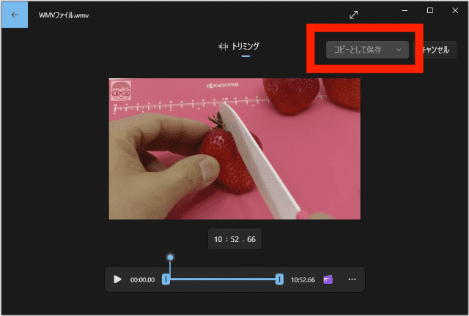469x316 pixels.
Task: Click the diagonal expand arrows icon
Action: pyautogui.click(x=354, y=15)
